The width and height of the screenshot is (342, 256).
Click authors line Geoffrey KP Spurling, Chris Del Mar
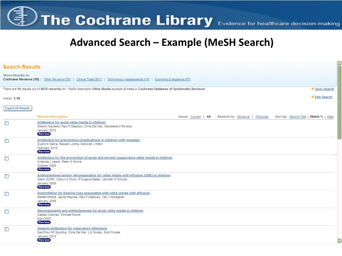[78, 232]
